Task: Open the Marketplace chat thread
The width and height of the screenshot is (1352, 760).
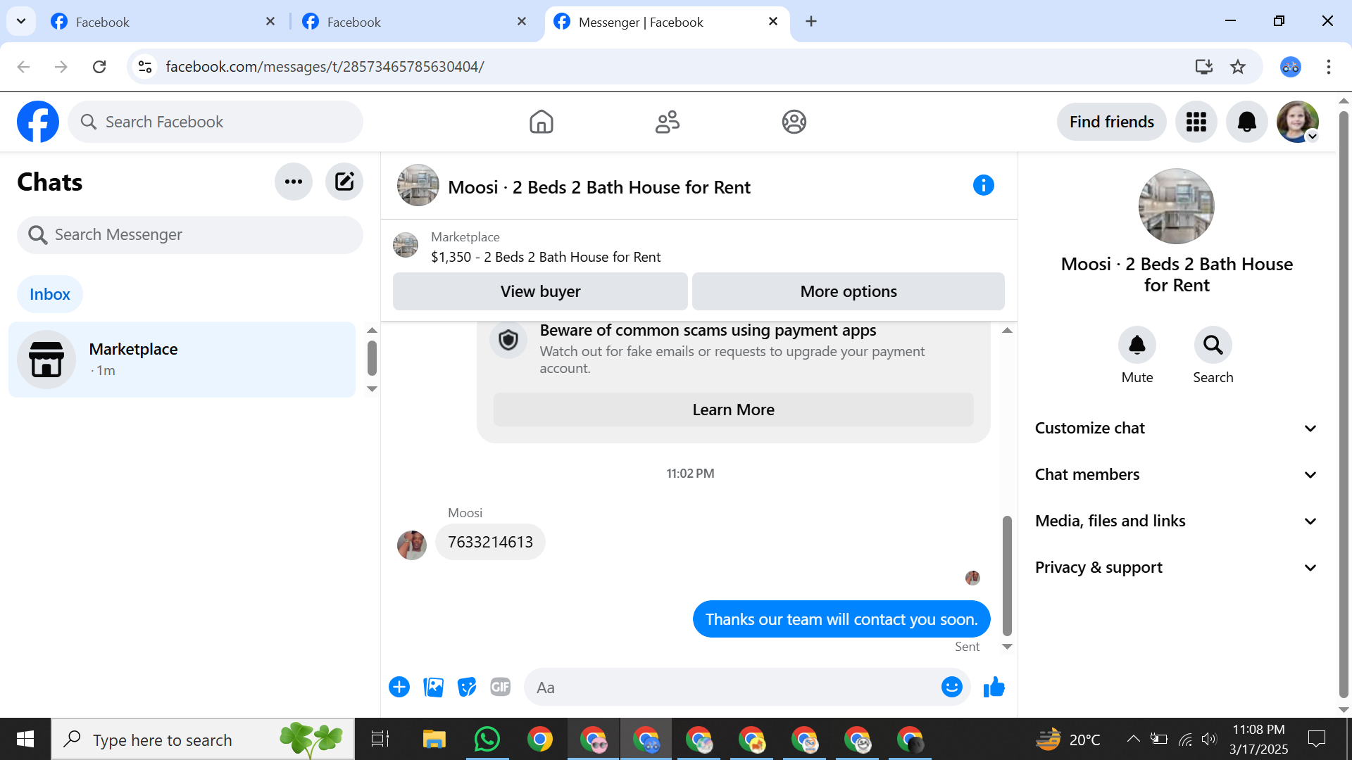Action: pos(182,360)
